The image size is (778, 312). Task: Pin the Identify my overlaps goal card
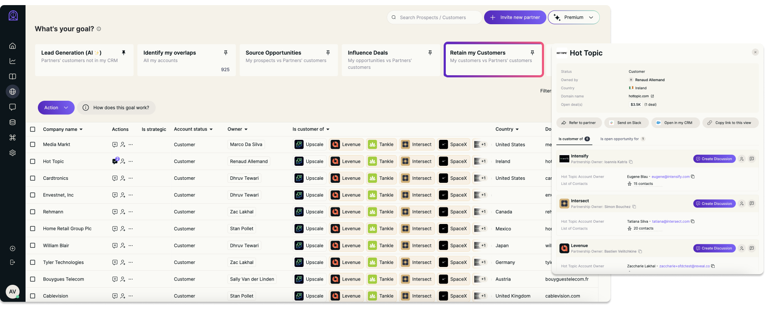click(x=226, y=53)
